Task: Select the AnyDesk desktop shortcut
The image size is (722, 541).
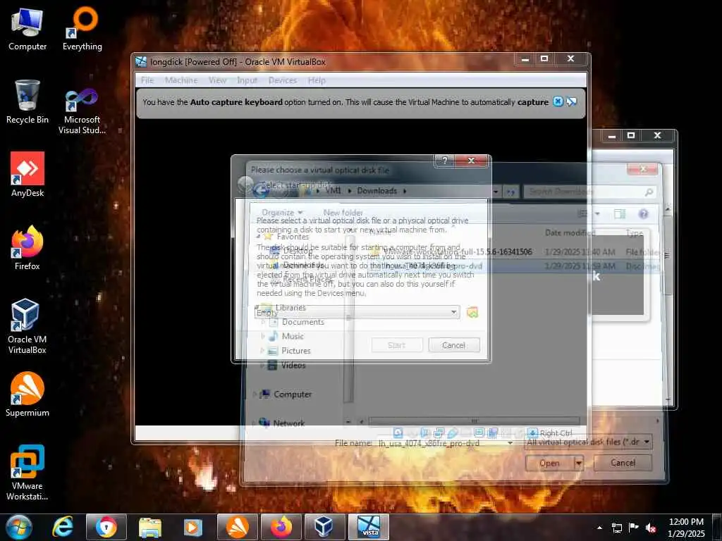Action: point(27,175)
